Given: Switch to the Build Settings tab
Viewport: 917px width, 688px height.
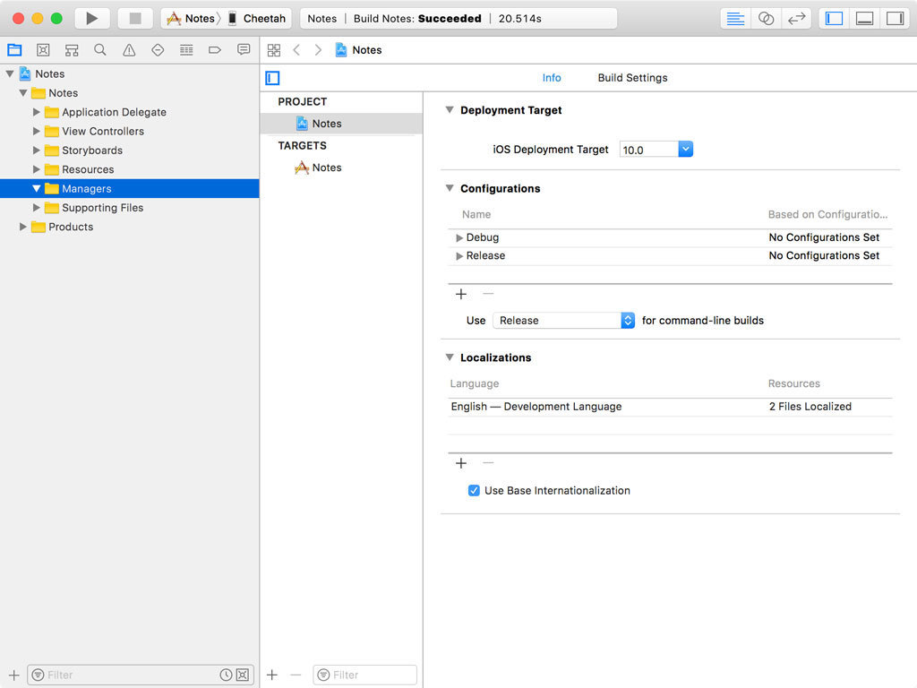Looking at the screenshot, I should click(x=632, y=78).
